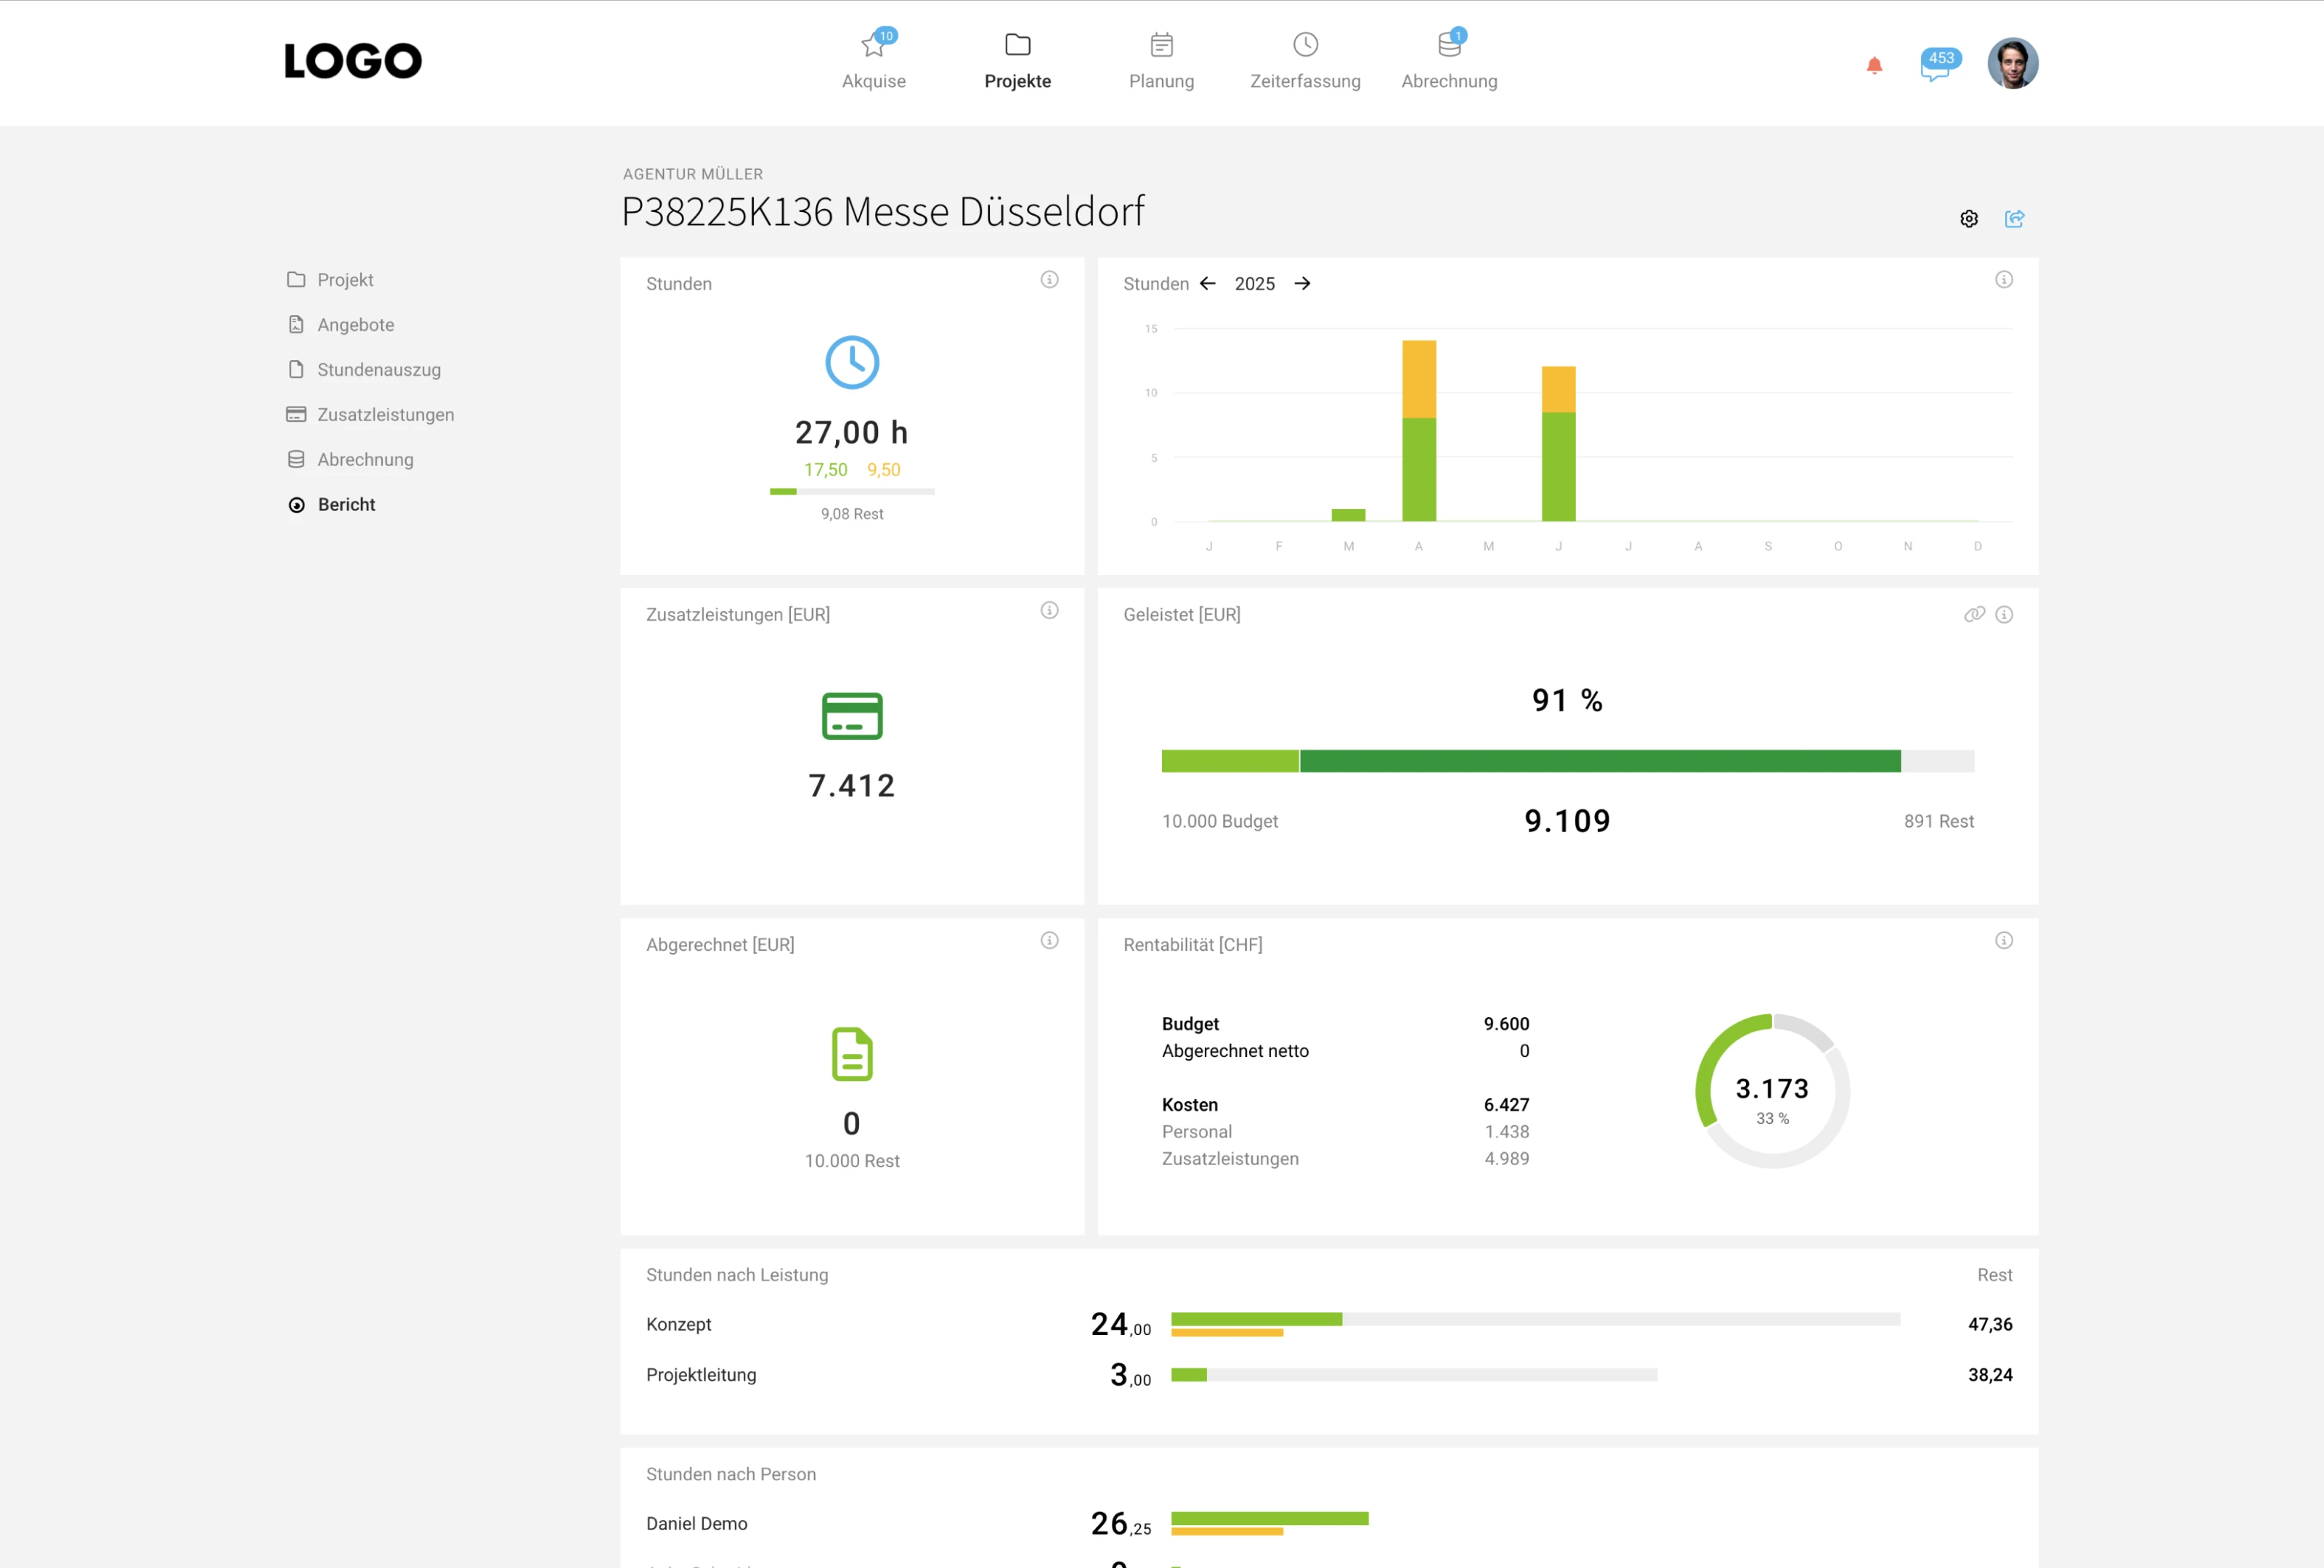This screenshot has width=2324, height=1568.
Task: Go to next year after 2025
Action: (x=1302, y=284)
